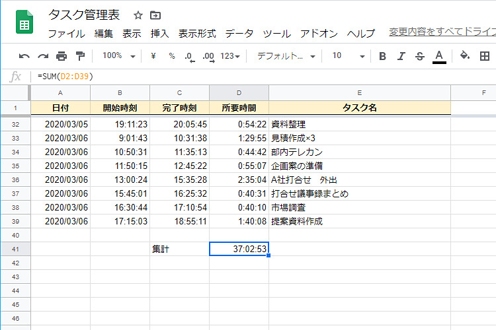Decrease decimal places button
496x330 pixels.
point(190,57)
